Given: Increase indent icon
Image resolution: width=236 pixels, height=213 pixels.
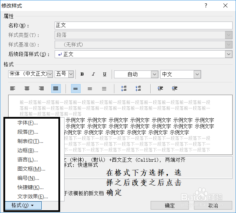Looking at the screenshot, I should 175,89.
